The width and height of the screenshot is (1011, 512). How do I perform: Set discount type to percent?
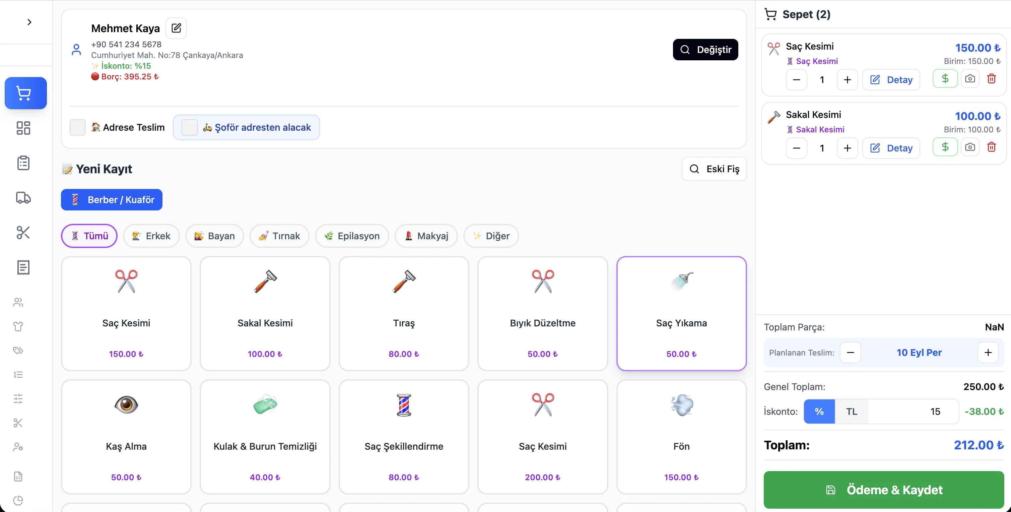(819, 411)
